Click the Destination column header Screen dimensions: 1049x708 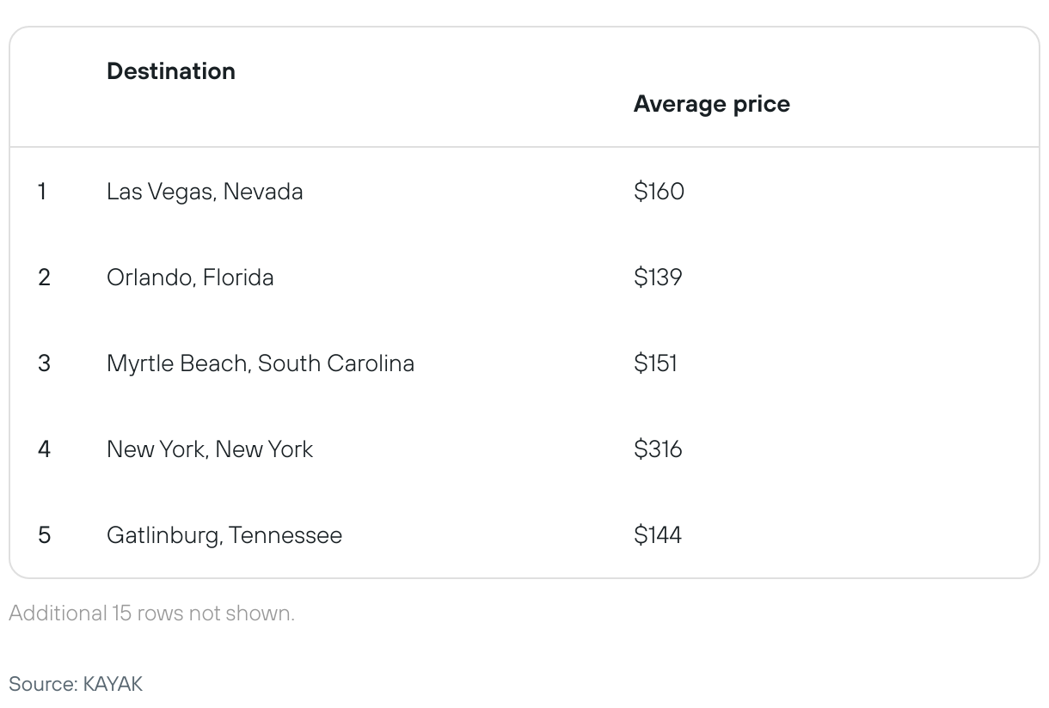[x=170, y=71]
